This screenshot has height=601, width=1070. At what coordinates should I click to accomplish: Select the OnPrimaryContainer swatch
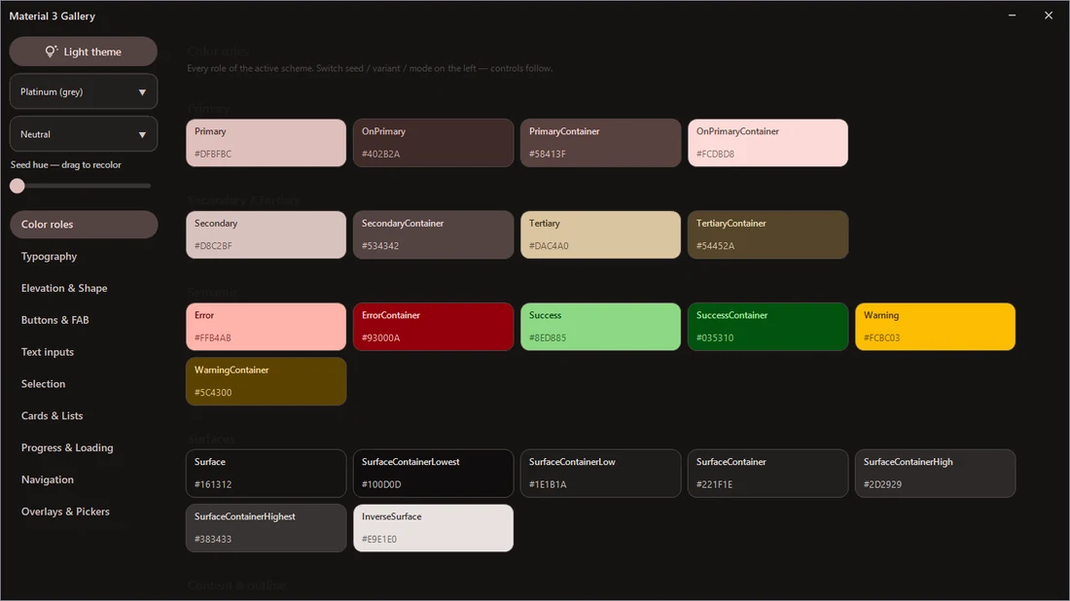click(x=767, y=143)
